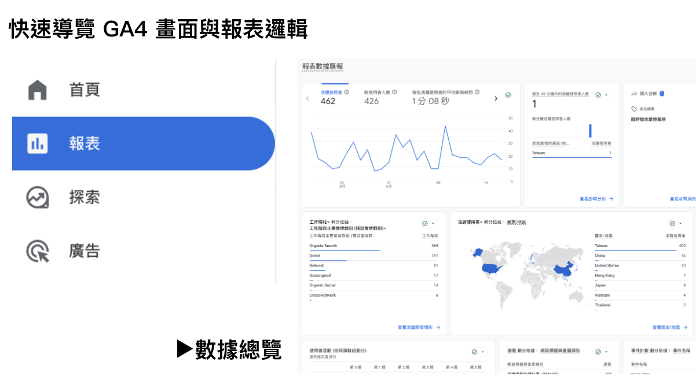Image resolution: width=696 pixels, height=384 pixels.
Task: Click the 隨時隨地掌控業務 insight text
Action: tap(648, 119)
